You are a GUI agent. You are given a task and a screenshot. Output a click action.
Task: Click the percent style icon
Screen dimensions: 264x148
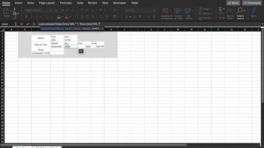pyautogui.click(x=134, y=16)
